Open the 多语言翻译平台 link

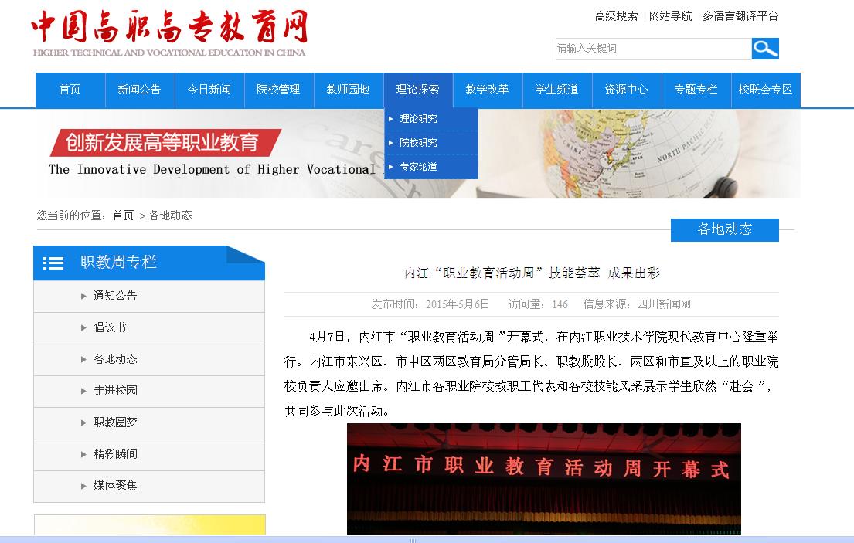pyautogui.click(x=740, y=16)
